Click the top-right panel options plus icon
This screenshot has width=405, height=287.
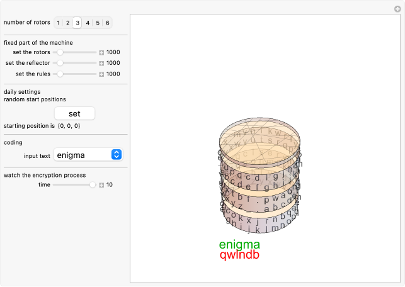tap(397, 8)
